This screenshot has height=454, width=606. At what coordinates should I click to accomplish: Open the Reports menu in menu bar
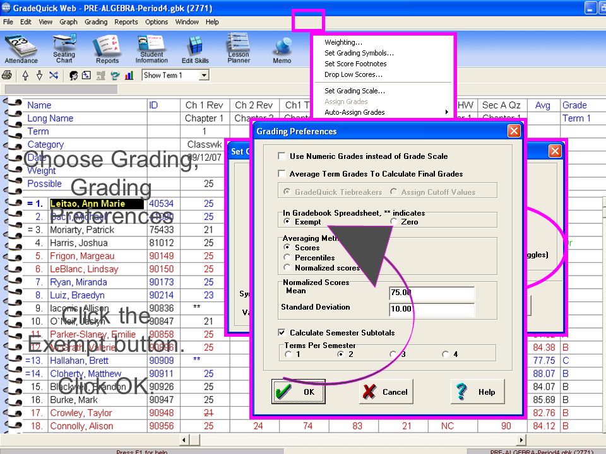(126, 22)
